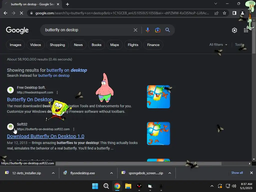The width and height of the screenshot is (256, 192).
Task: Click scroll right arrow on horizontal scrollbar
Action: [250, 163]
